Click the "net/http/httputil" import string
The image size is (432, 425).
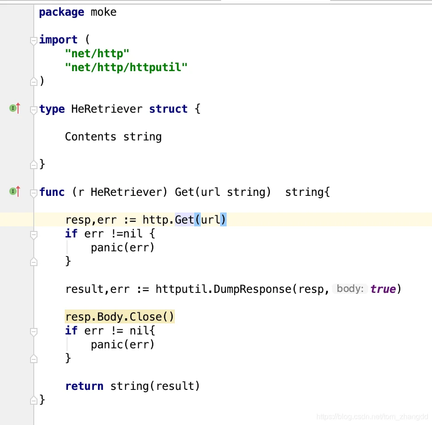(x=126, y=67)
